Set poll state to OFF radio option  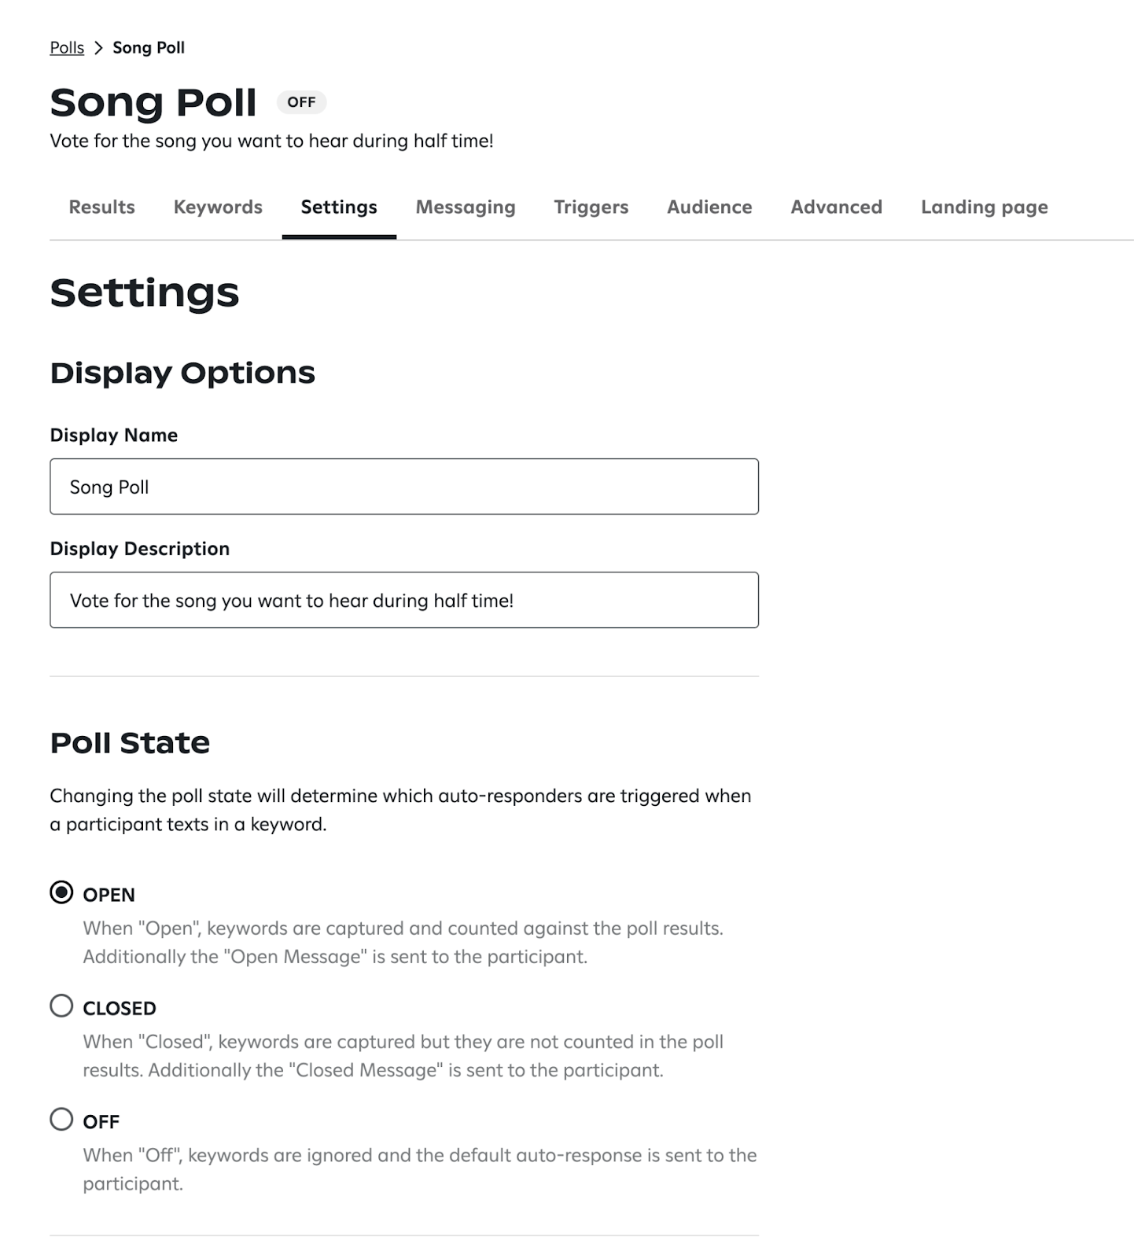point(61,1119)
